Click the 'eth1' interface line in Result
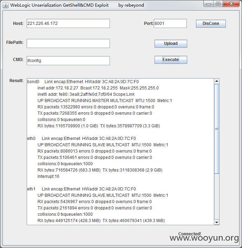 (x=81, y=189)
